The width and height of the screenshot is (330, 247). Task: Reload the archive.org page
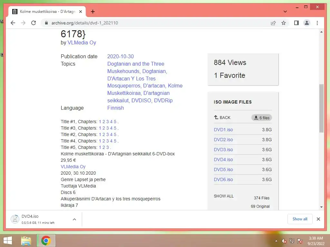point(34,23)
